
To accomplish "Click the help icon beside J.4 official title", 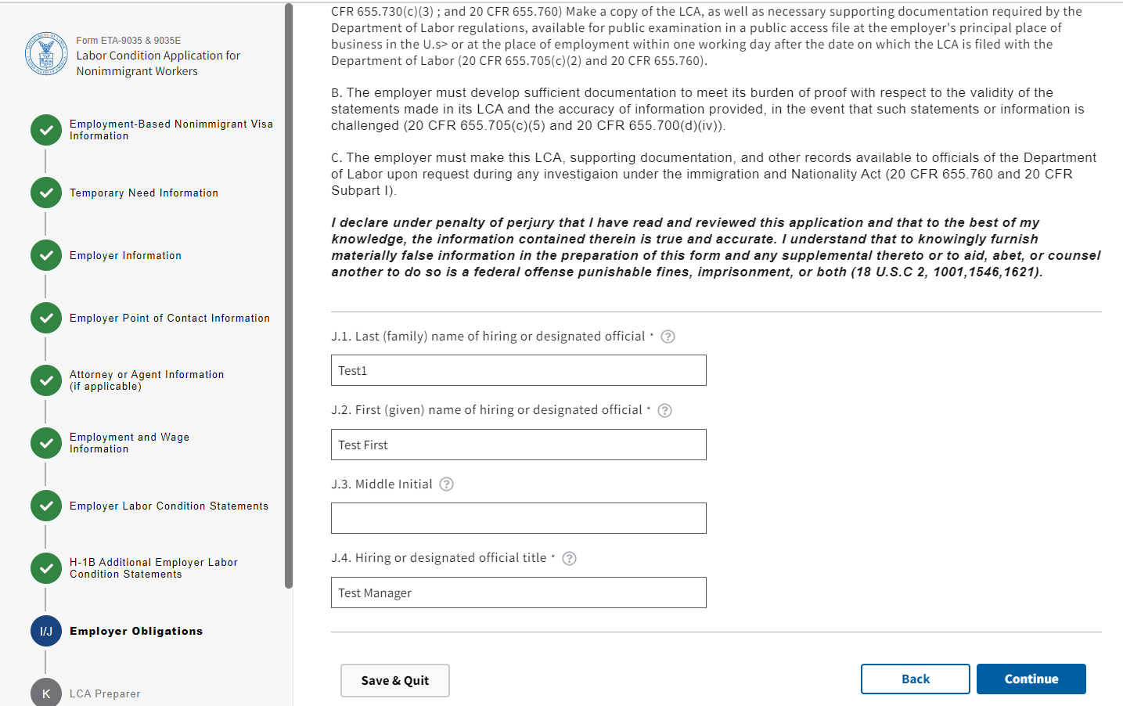I will click(569, 559).
